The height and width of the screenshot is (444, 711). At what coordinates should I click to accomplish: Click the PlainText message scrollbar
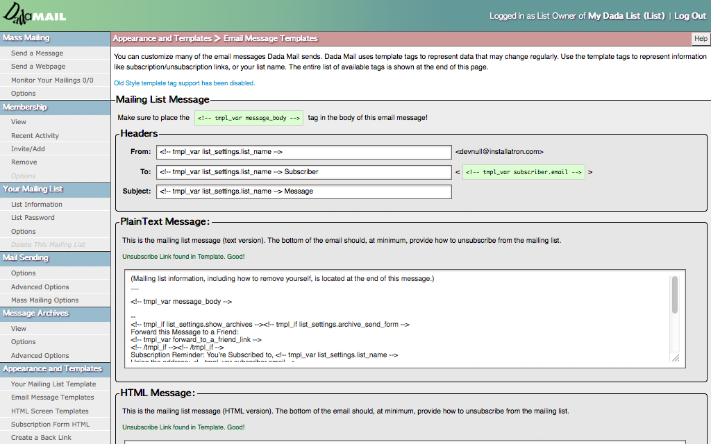pos(674,296)
